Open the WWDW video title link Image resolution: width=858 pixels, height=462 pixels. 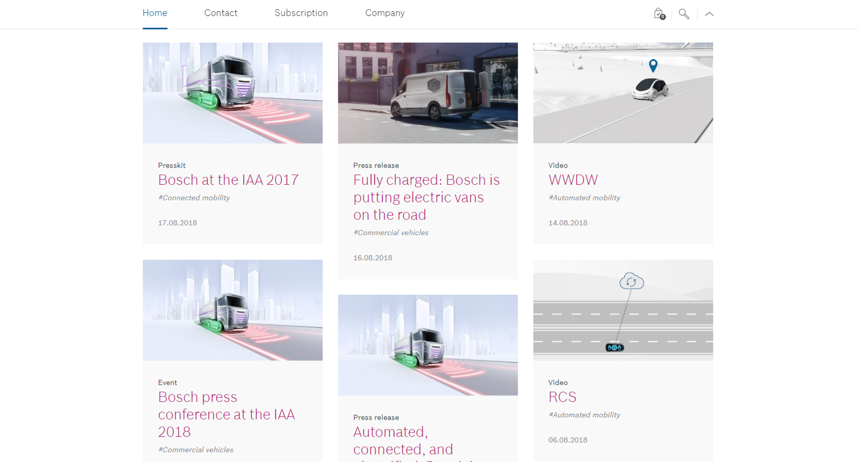pos(573,180)
